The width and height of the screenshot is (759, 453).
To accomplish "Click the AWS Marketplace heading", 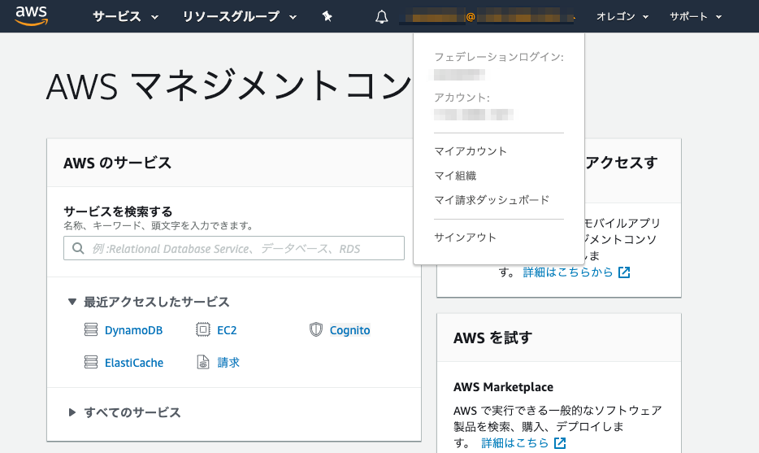I will coord(503,387).
